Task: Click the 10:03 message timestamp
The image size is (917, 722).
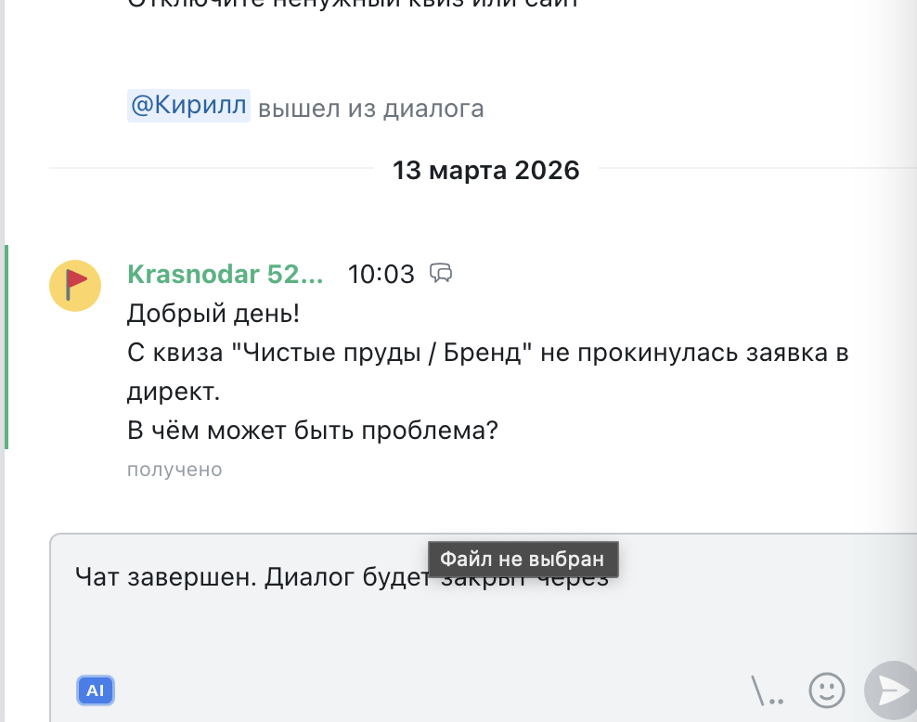Action: (x=381, y=275)
